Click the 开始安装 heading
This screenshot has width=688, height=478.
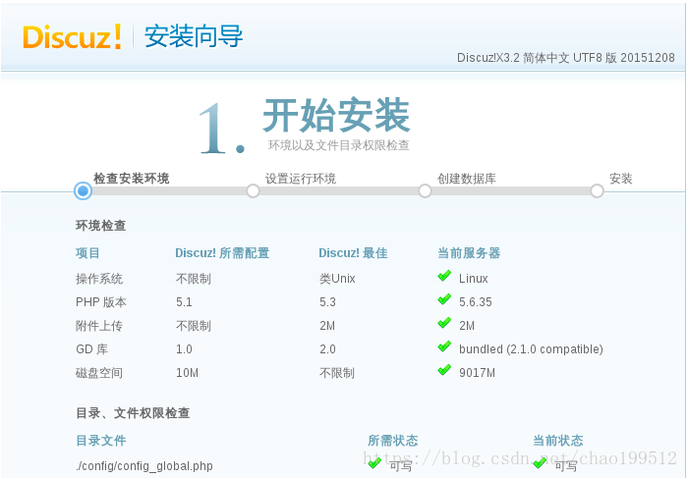(336, 115)
